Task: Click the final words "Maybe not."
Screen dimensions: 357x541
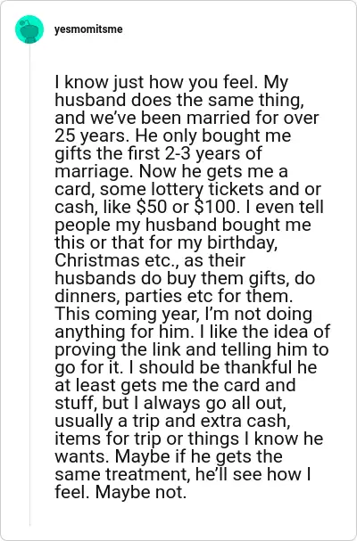Action: coord(141,493)
